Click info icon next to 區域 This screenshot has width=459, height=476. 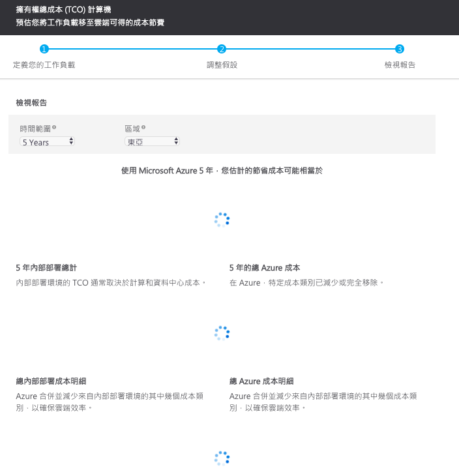[143, 128]
